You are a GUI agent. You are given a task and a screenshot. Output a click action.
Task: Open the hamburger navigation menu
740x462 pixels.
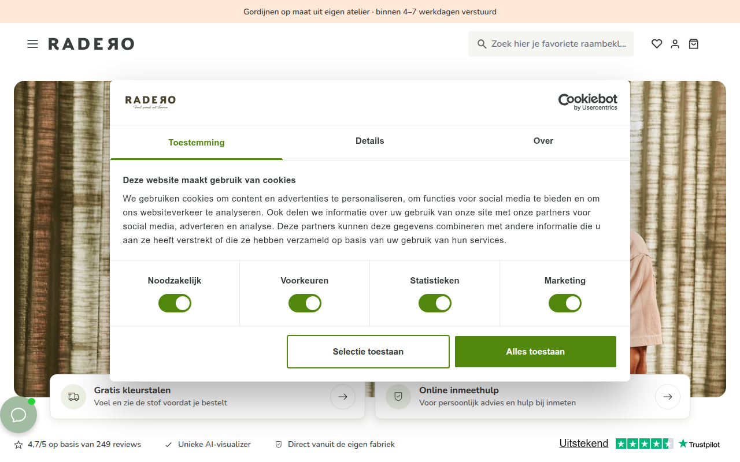click(32, 44)
